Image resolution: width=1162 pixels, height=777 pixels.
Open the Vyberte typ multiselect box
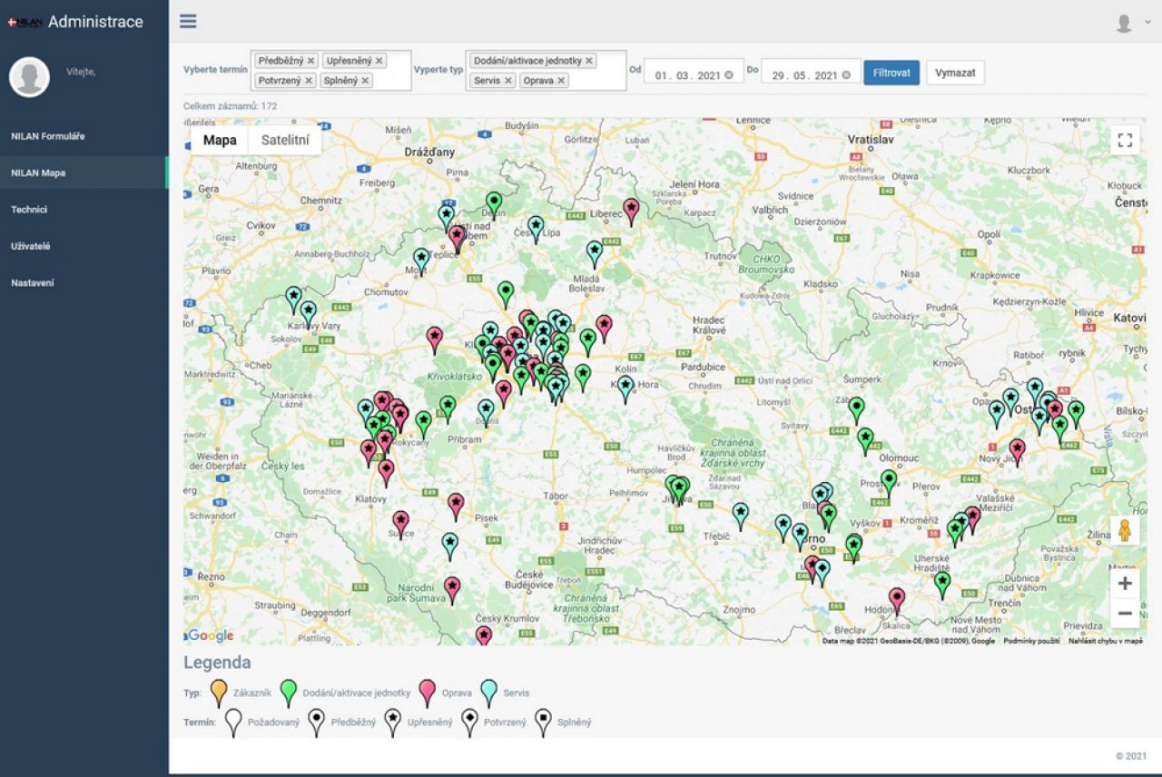(x=546, y=71)
